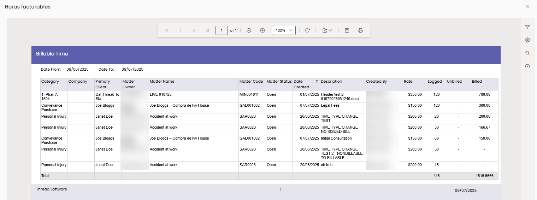The height and width of the screenshot is (200, 537).
Task: Go to the previous report page
Action: coord(181,30)
